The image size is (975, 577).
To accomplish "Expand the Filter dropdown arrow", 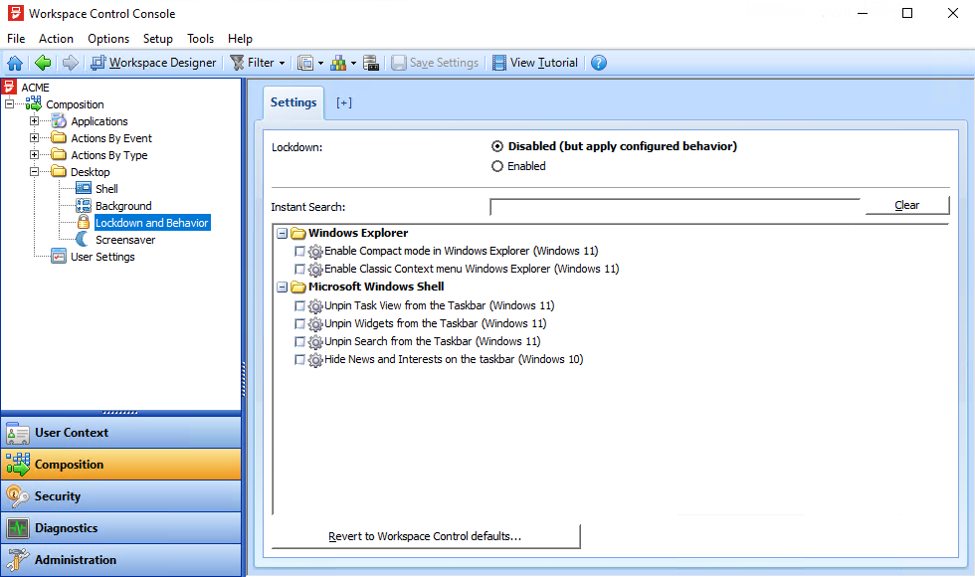I will click(x=282, y=63).
